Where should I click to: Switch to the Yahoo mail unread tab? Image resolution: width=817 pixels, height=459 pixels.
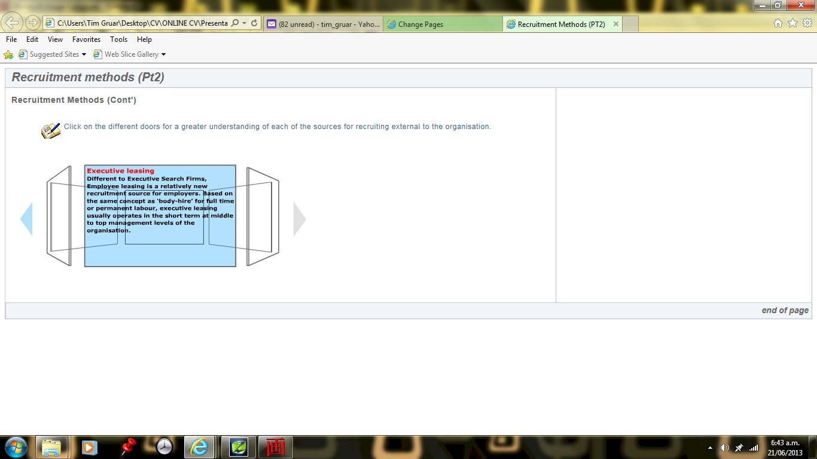(323, 25)
